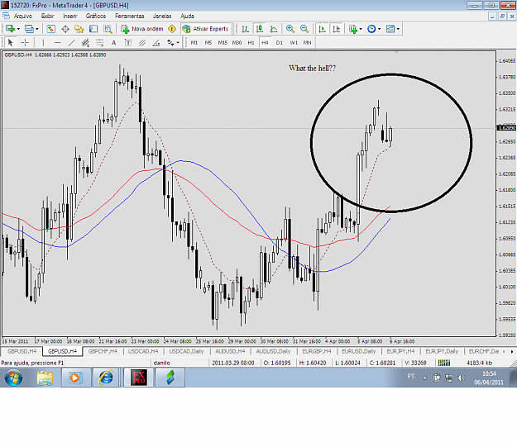The height and width of the screenshot is (442, 517).
Task: Open the Arquivo menu
Action: pyautogui.click(x=23, y=16)
